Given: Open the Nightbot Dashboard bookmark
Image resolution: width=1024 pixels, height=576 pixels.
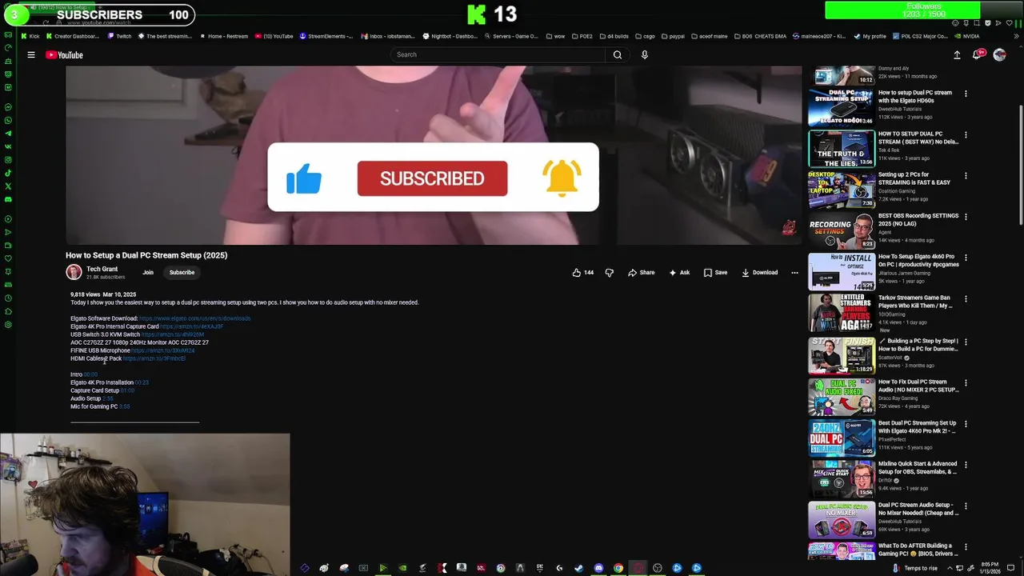Looking at the screenshot, I should click(x=450, y=36).
